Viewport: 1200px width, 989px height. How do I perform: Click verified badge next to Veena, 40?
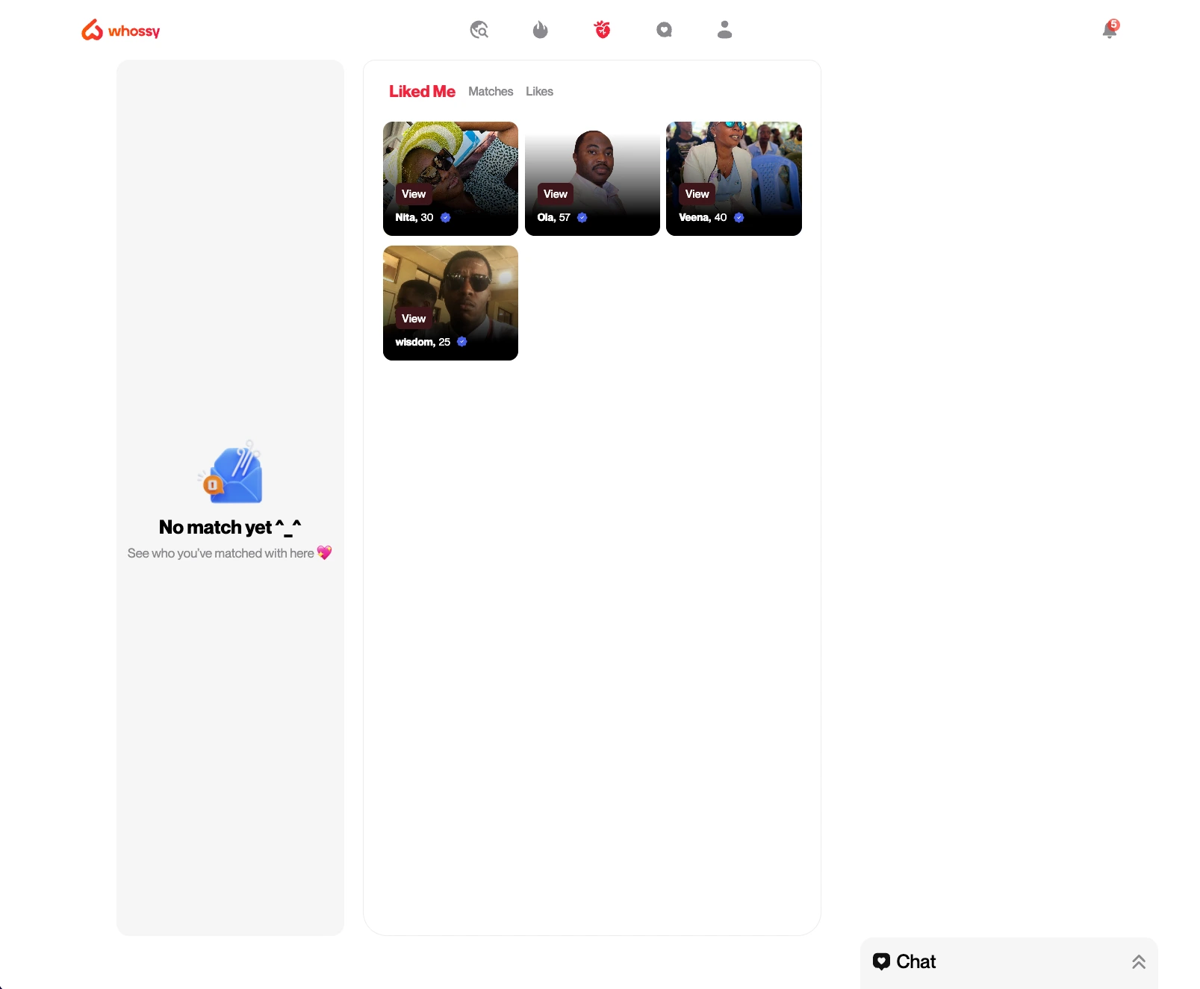pyautogui.click(x=739, y=218)
